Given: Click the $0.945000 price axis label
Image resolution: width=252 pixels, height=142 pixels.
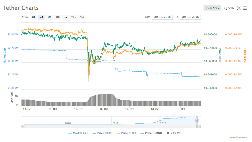Looking at the screenshot, I should pos(210,75).
